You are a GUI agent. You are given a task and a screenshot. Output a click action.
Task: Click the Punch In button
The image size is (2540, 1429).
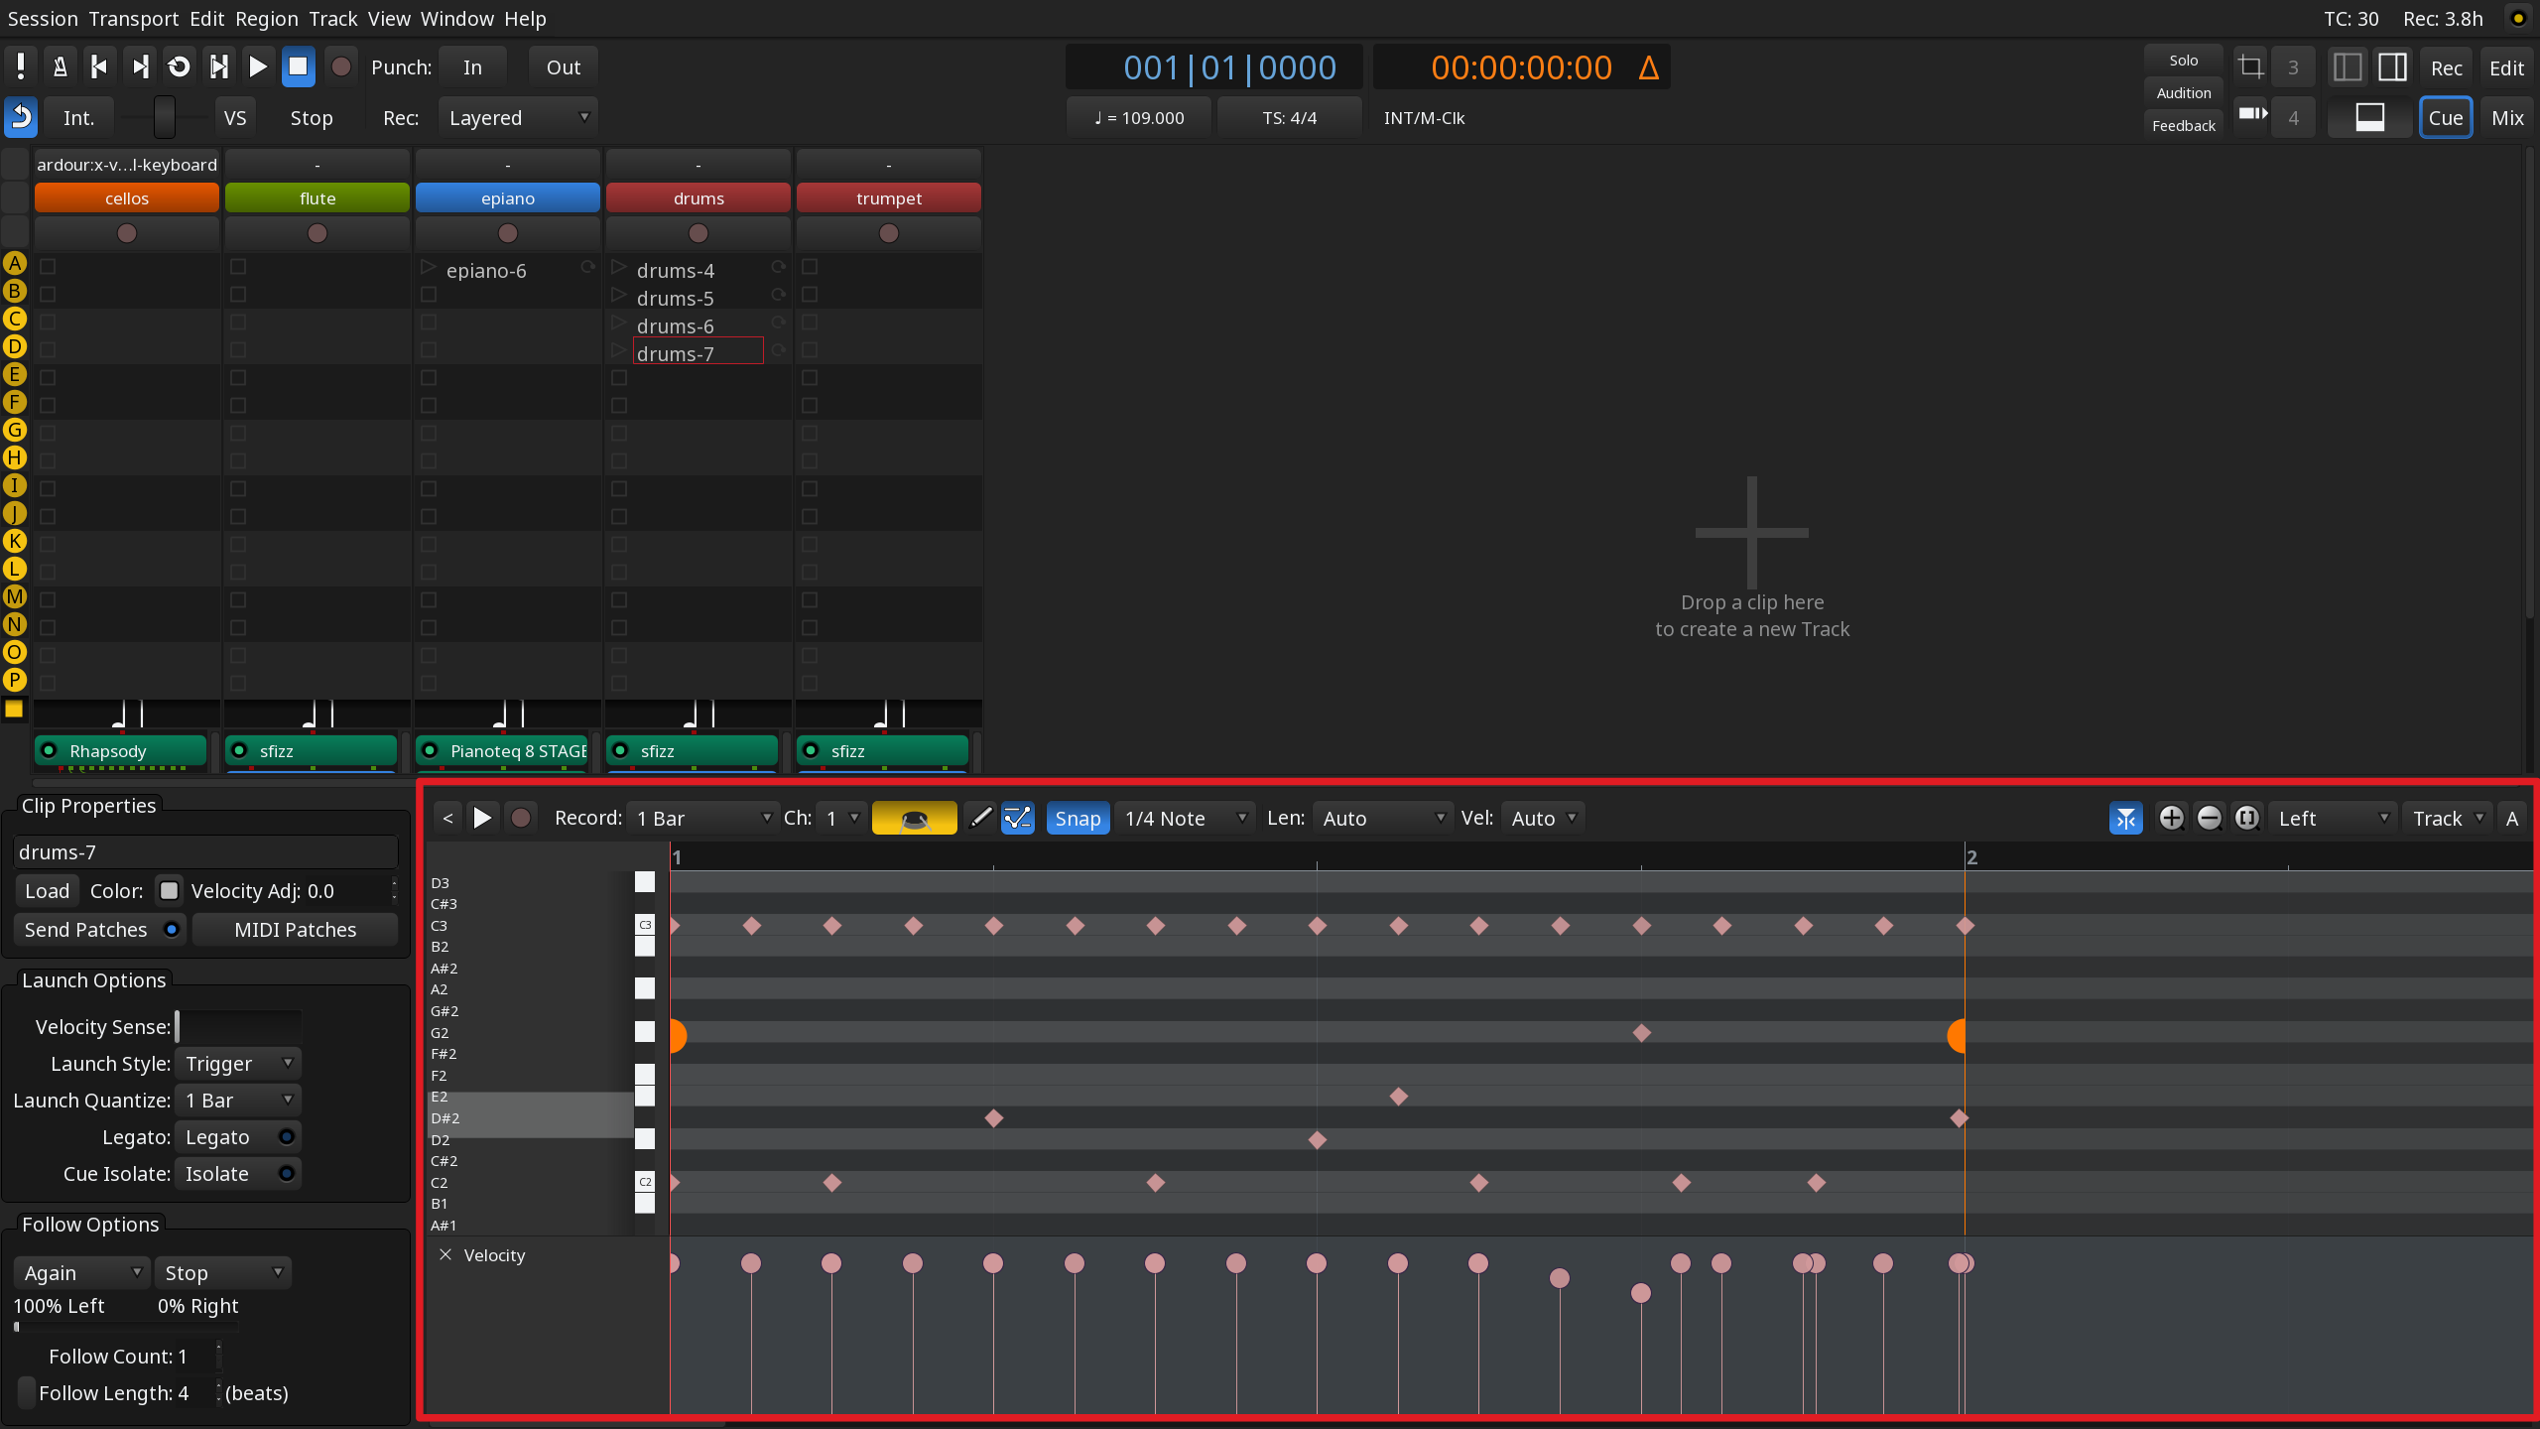(472, 66)
